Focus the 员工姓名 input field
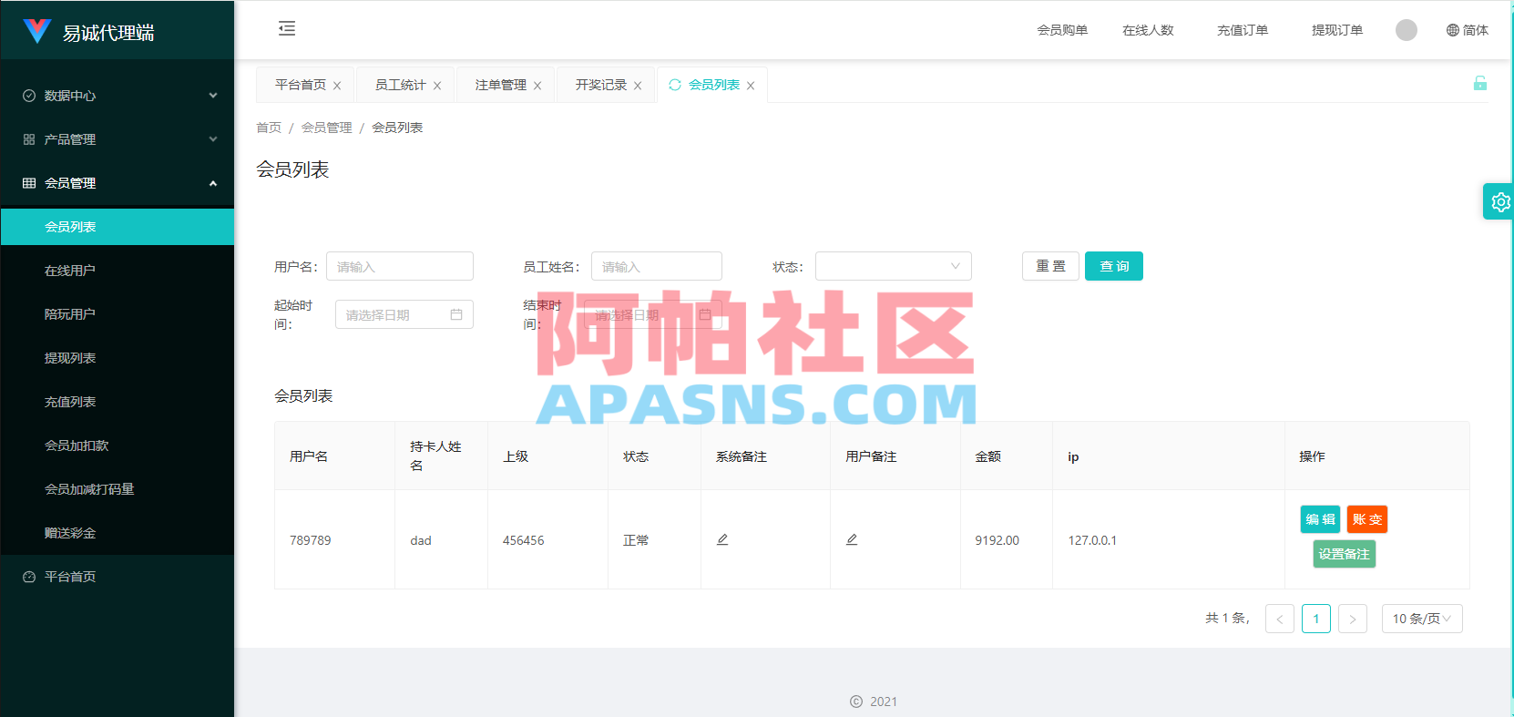Screen dimensions: 1514x717 pyautogui.click(x=657, y=266)
